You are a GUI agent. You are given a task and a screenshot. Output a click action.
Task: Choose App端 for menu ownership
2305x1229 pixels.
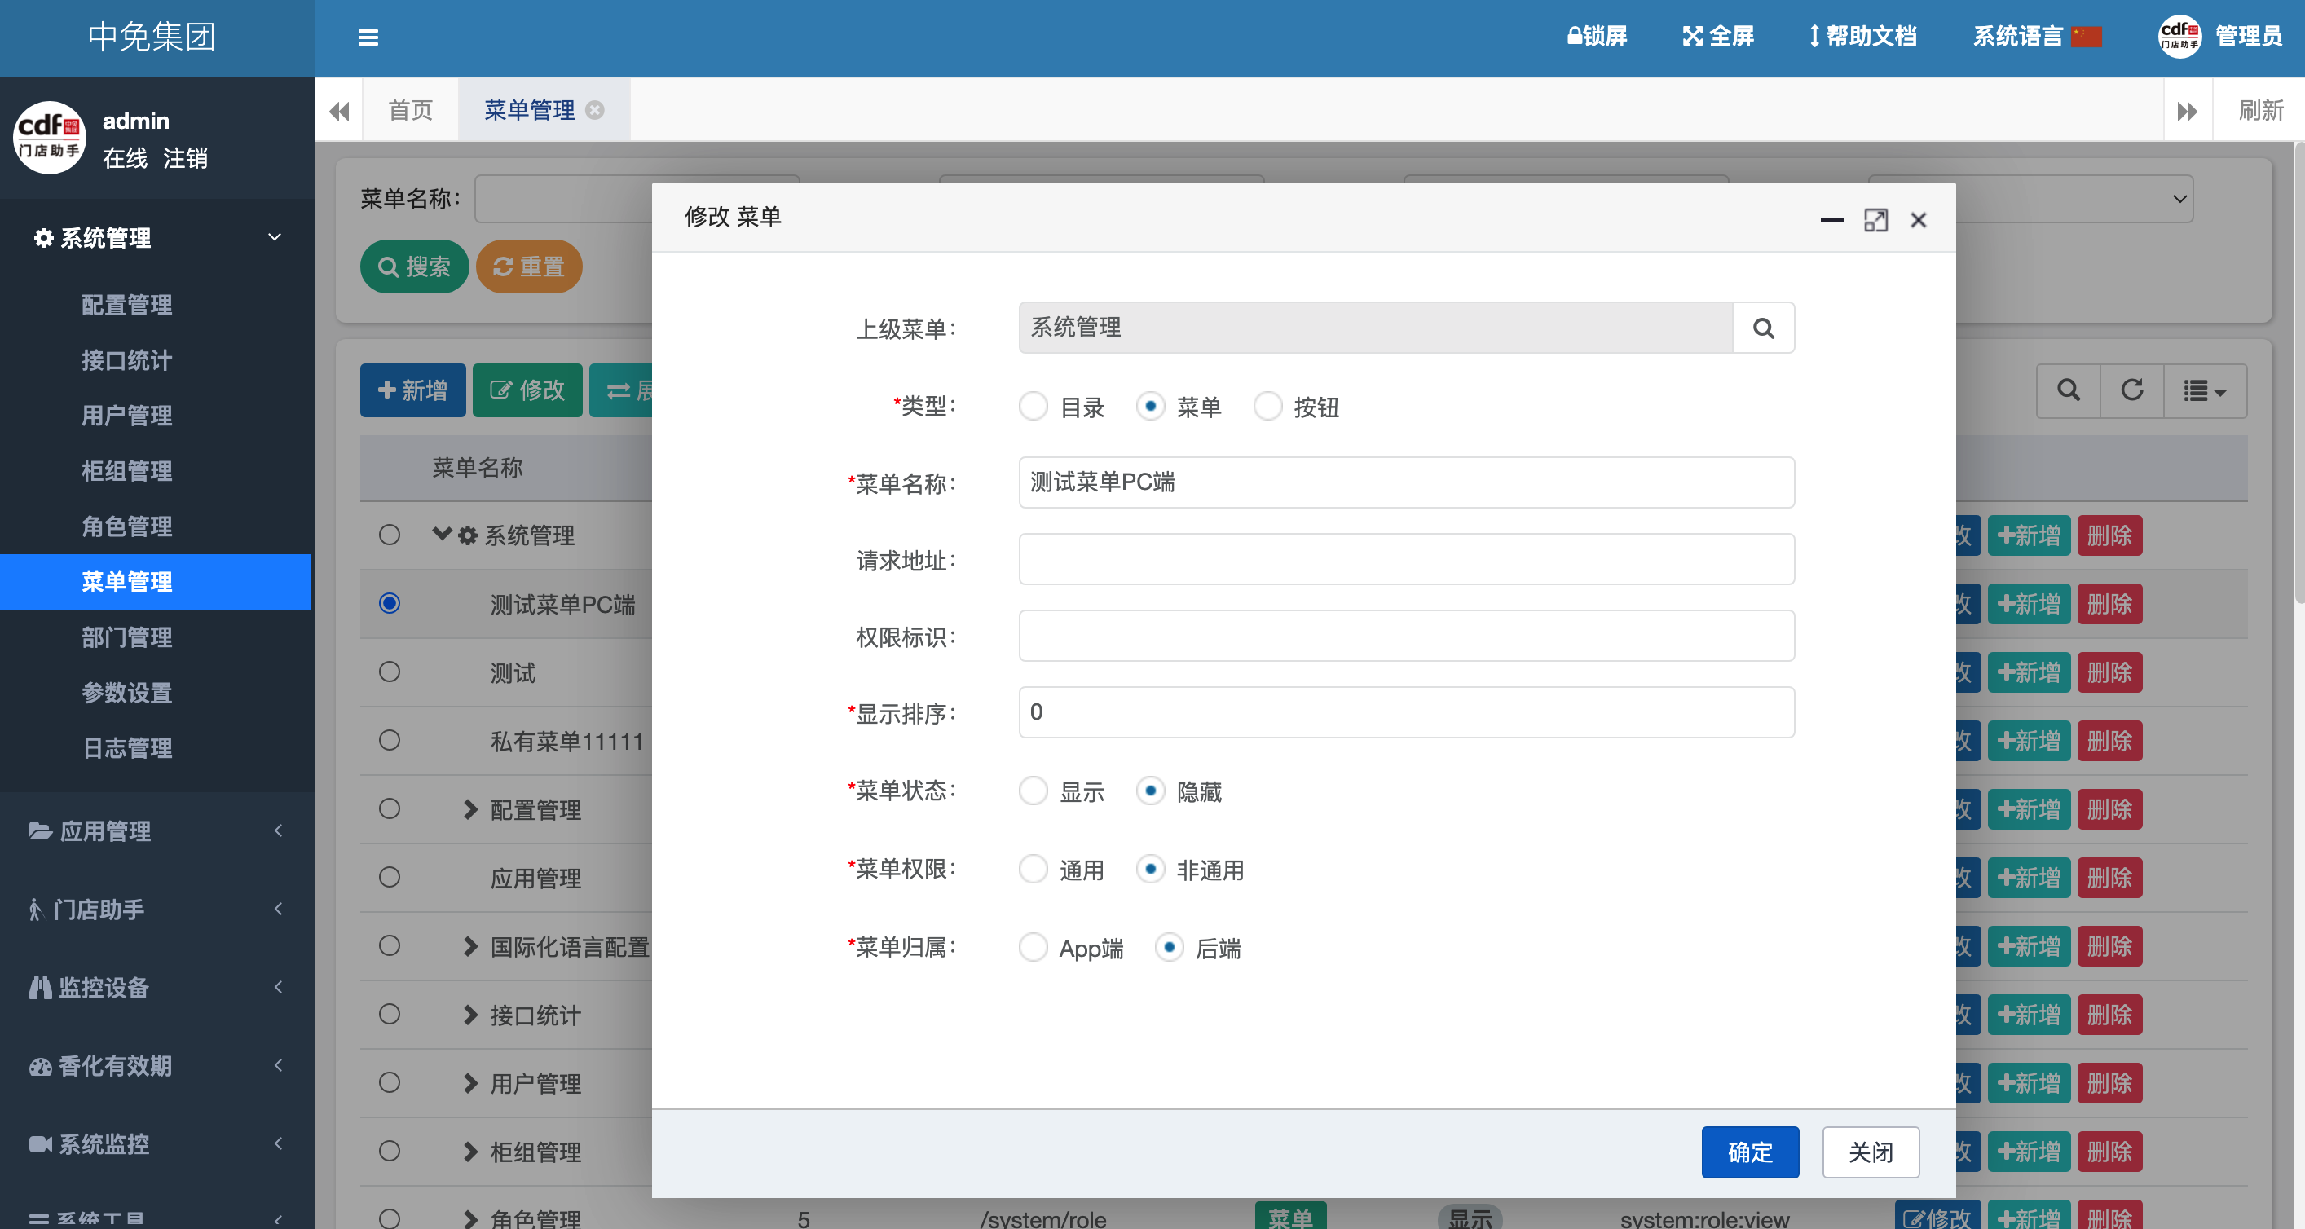[1034, 948]
